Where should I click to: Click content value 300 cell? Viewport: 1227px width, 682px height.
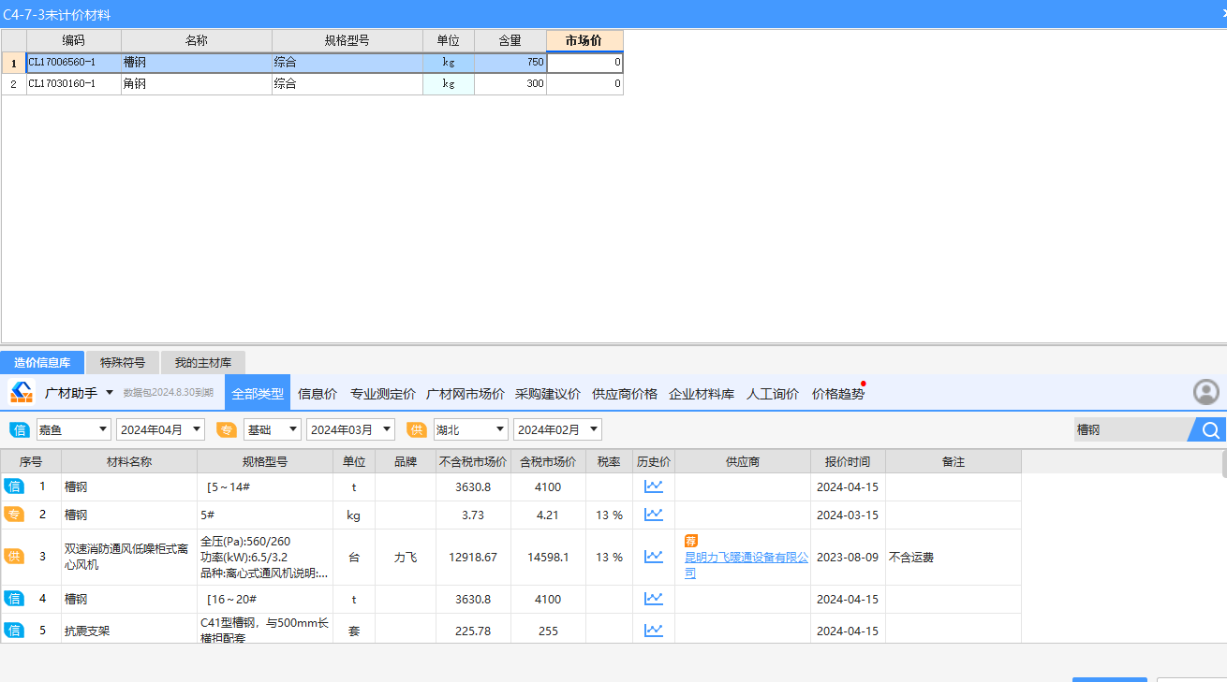pyautogui.click(x=510, y=83)
